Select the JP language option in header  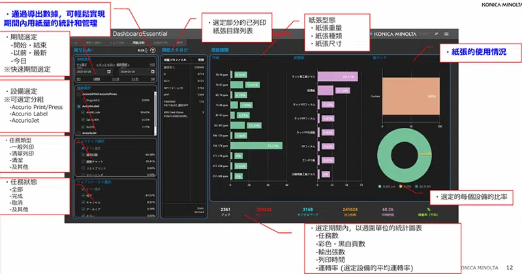(436, 34)
